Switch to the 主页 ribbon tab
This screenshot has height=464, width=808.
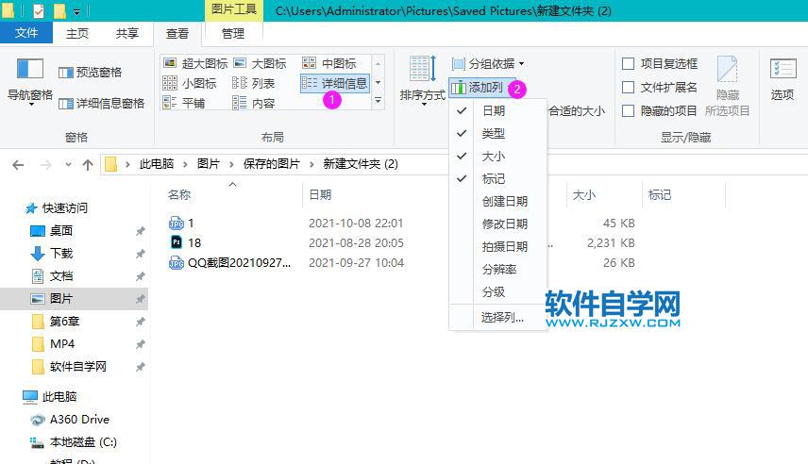point(77,33)
